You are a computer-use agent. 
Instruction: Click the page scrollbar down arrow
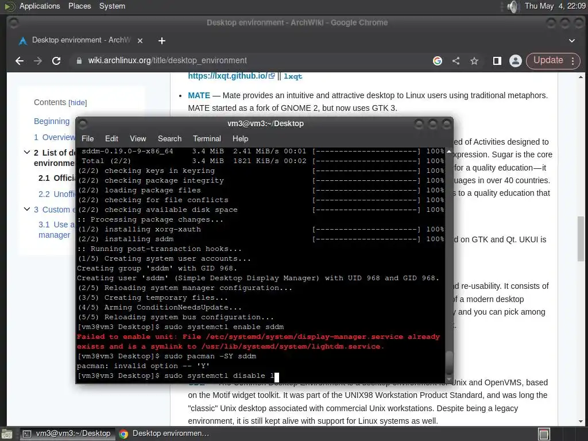point(581,421)
